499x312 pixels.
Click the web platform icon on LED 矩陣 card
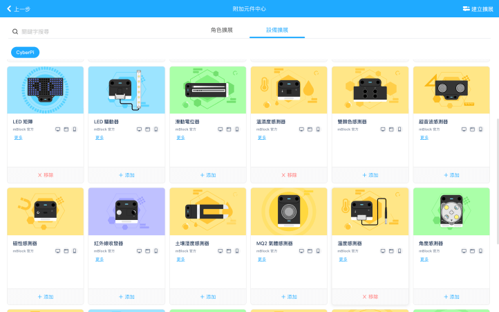pos(66,129)
